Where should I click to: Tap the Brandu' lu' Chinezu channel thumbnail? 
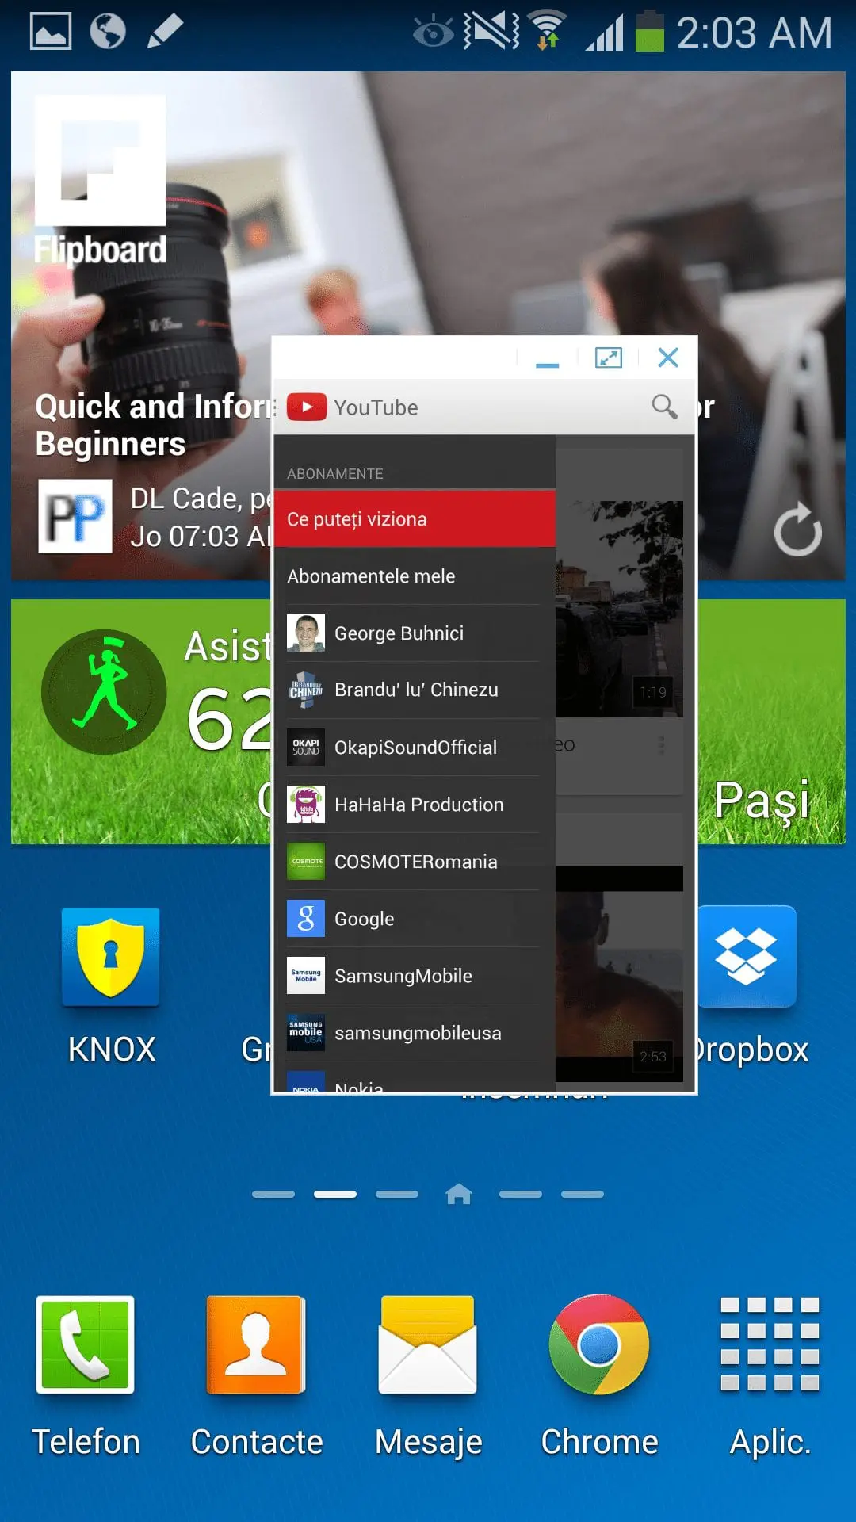coord(306,690)
